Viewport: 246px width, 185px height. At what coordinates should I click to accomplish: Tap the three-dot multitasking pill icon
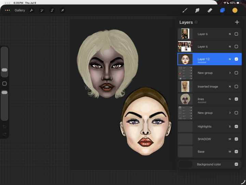8,10
